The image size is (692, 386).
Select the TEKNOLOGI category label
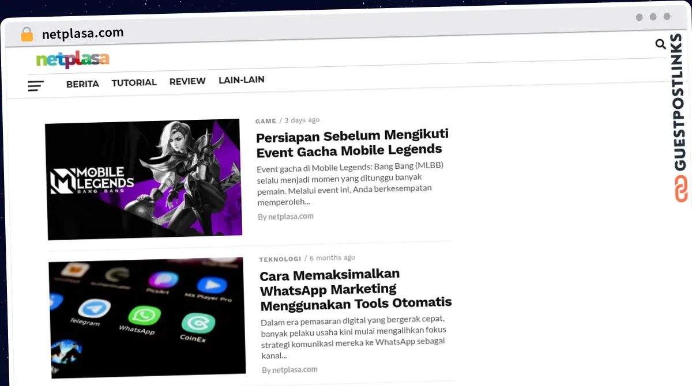click(280, 259)
